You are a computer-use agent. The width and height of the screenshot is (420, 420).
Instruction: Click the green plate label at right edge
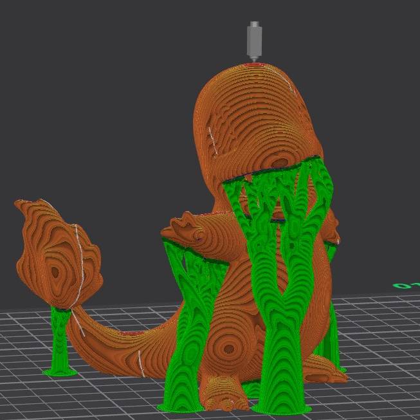click(405, 285)
